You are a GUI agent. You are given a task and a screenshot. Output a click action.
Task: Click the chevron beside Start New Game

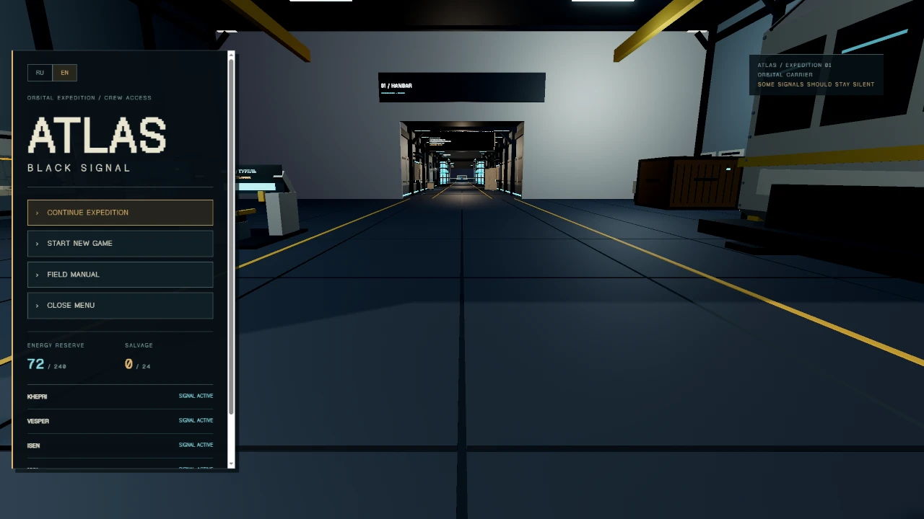tap(37, 244)
